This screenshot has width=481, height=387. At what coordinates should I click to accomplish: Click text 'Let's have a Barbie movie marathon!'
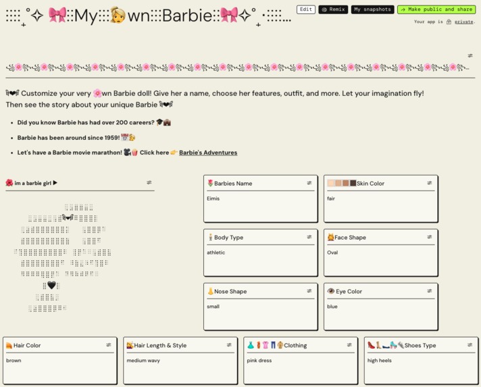[70, 153]
